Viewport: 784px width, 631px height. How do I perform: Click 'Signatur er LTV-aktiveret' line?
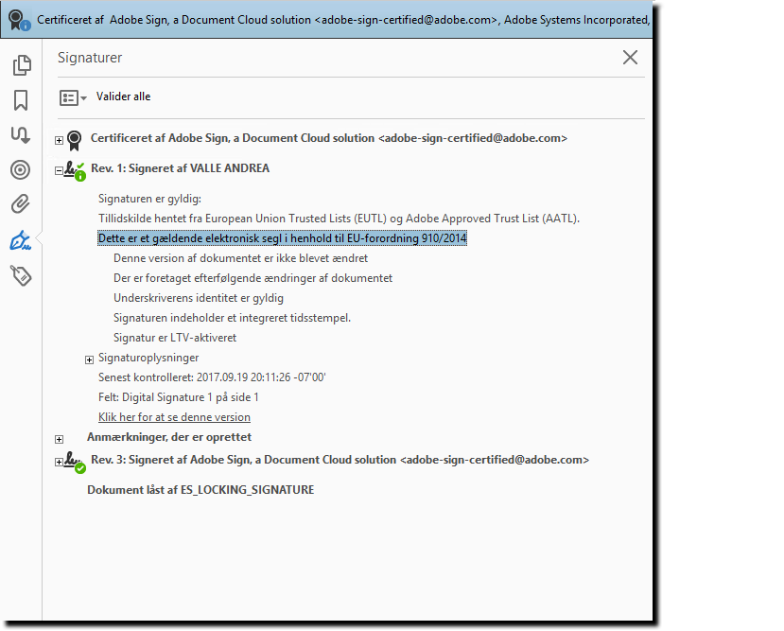point(175,338)
